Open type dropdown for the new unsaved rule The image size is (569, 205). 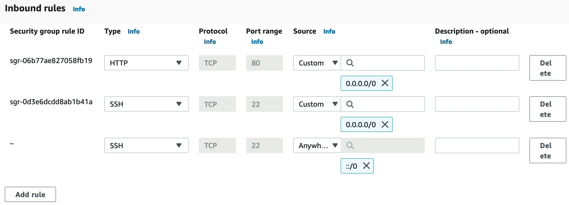[146, 146]
